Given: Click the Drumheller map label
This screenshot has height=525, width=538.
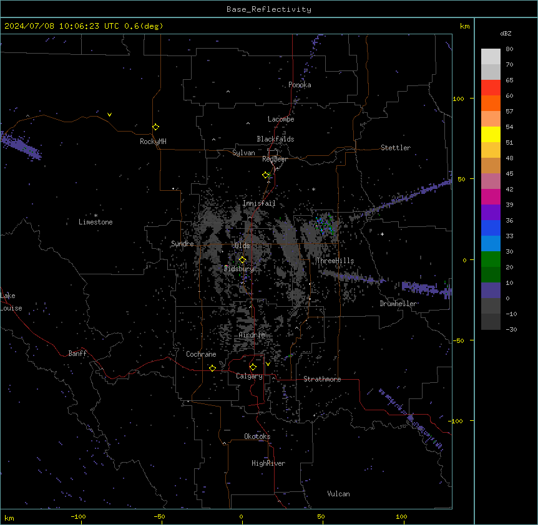Looking at the screenshot, I should [398, 304].
